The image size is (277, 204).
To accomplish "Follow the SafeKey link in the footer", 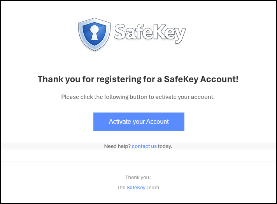I will pos(136,188).
